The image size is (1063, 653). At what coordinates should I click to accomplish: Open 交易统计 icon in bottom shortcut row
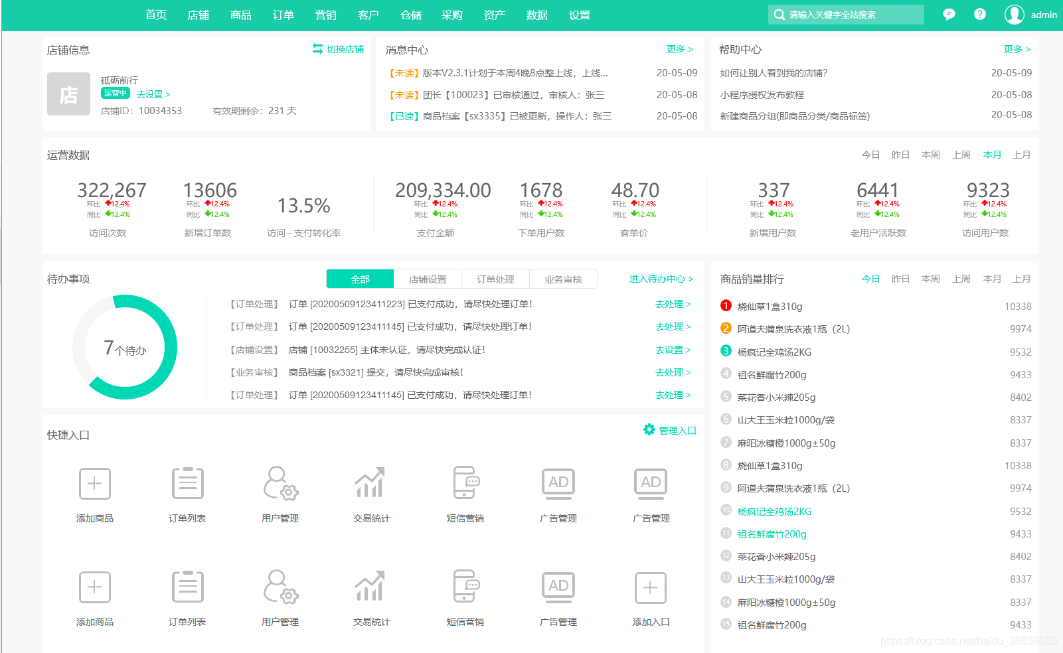tap(370, 586)
